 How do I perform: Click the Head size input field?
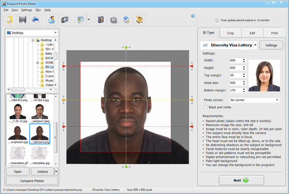[x=236, y=83]
